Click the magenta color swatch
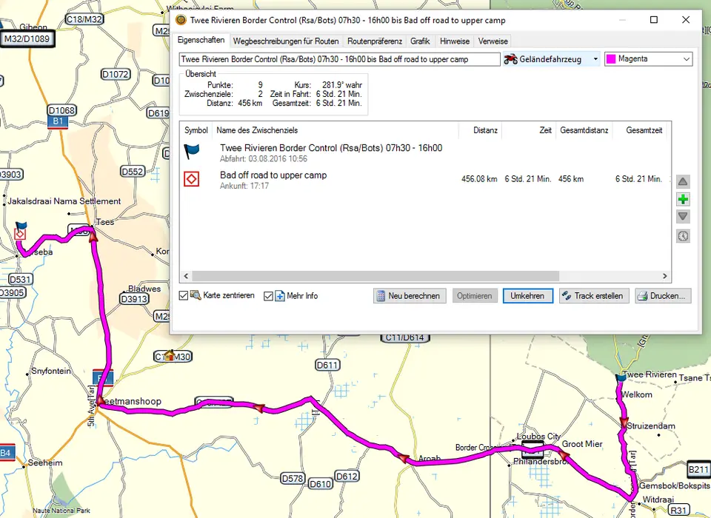The image size is (711, 518). tap(611, 59)
